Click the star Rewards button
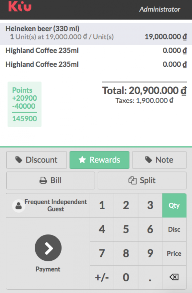192x293 pixels. tap(99, 160)
